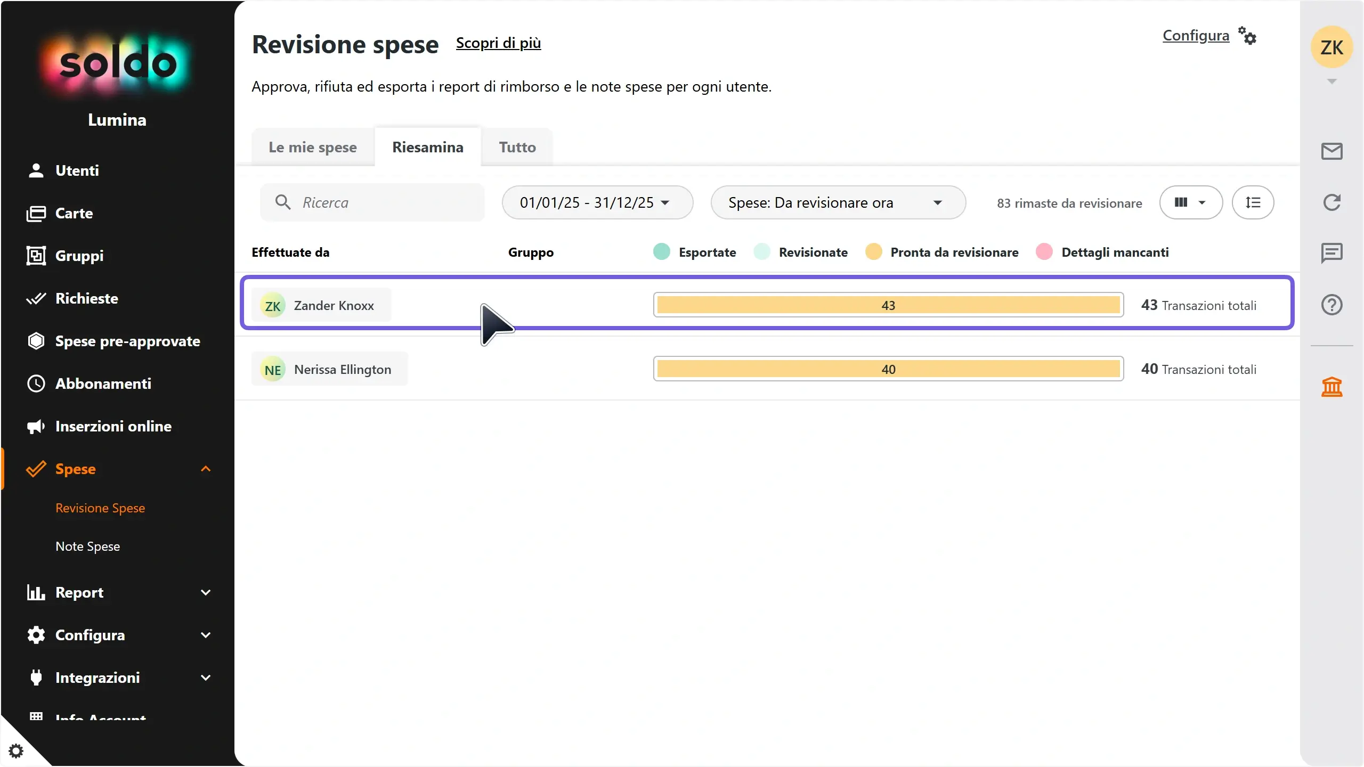Click the Gruppo column header

tap(531, 252)
